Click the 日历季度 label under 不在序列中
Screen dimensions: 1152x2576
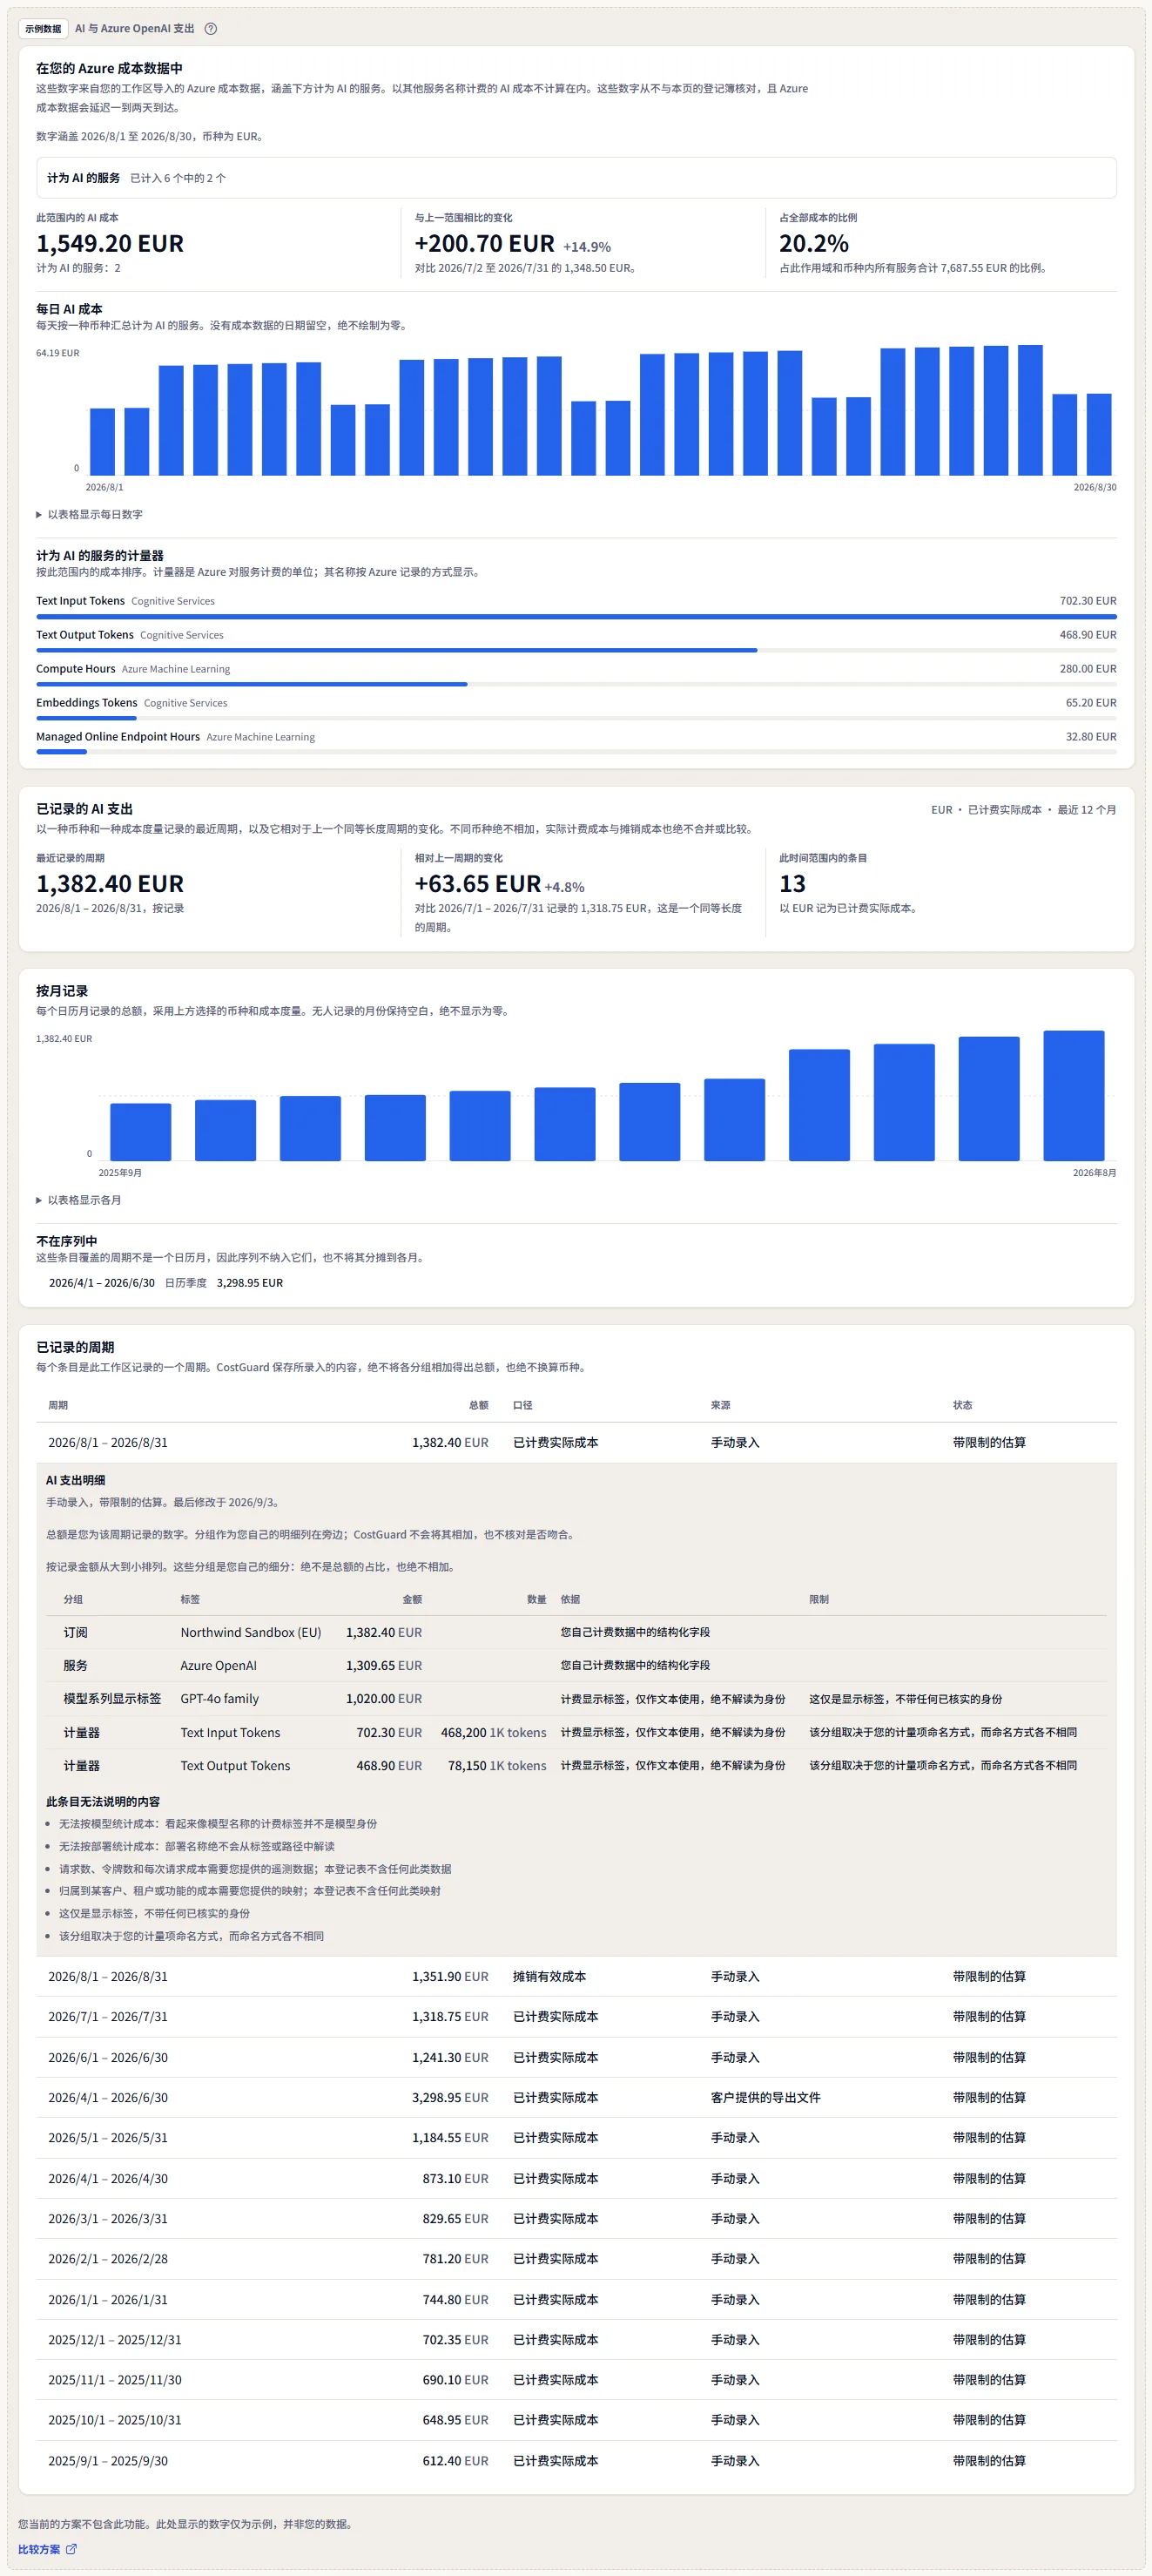(185, 1283)
